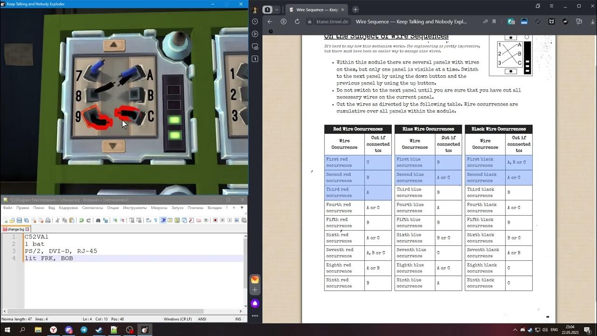
Task: Click the three-dots more icon in browser sidebar
Action: [x=255, y=316]
